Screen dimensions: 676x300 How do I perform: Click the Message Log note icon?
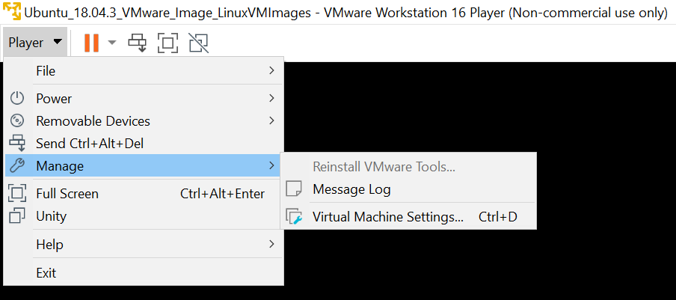294,189
